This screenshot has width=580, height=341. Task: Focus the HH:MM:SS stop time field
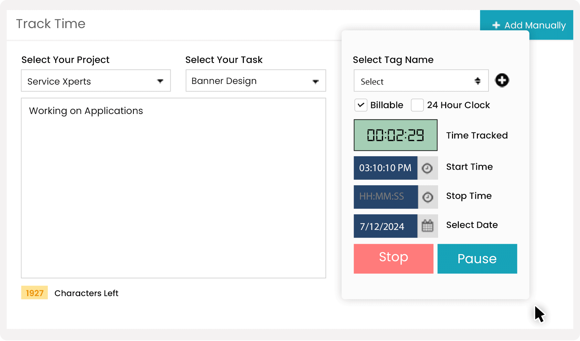(385, 197)
